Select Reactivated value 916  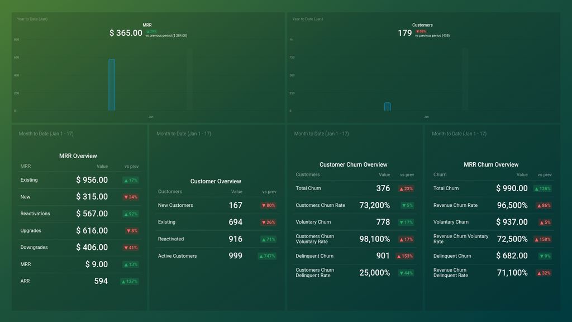click(236, 239)
